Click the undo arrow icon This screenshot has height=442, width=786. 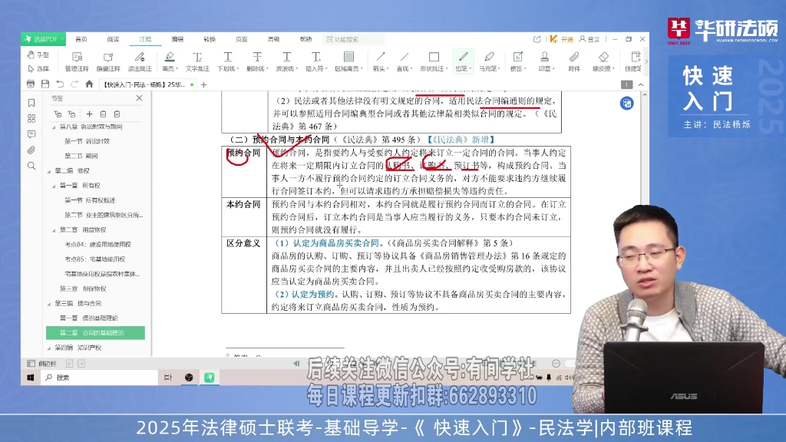click(60, 84)
